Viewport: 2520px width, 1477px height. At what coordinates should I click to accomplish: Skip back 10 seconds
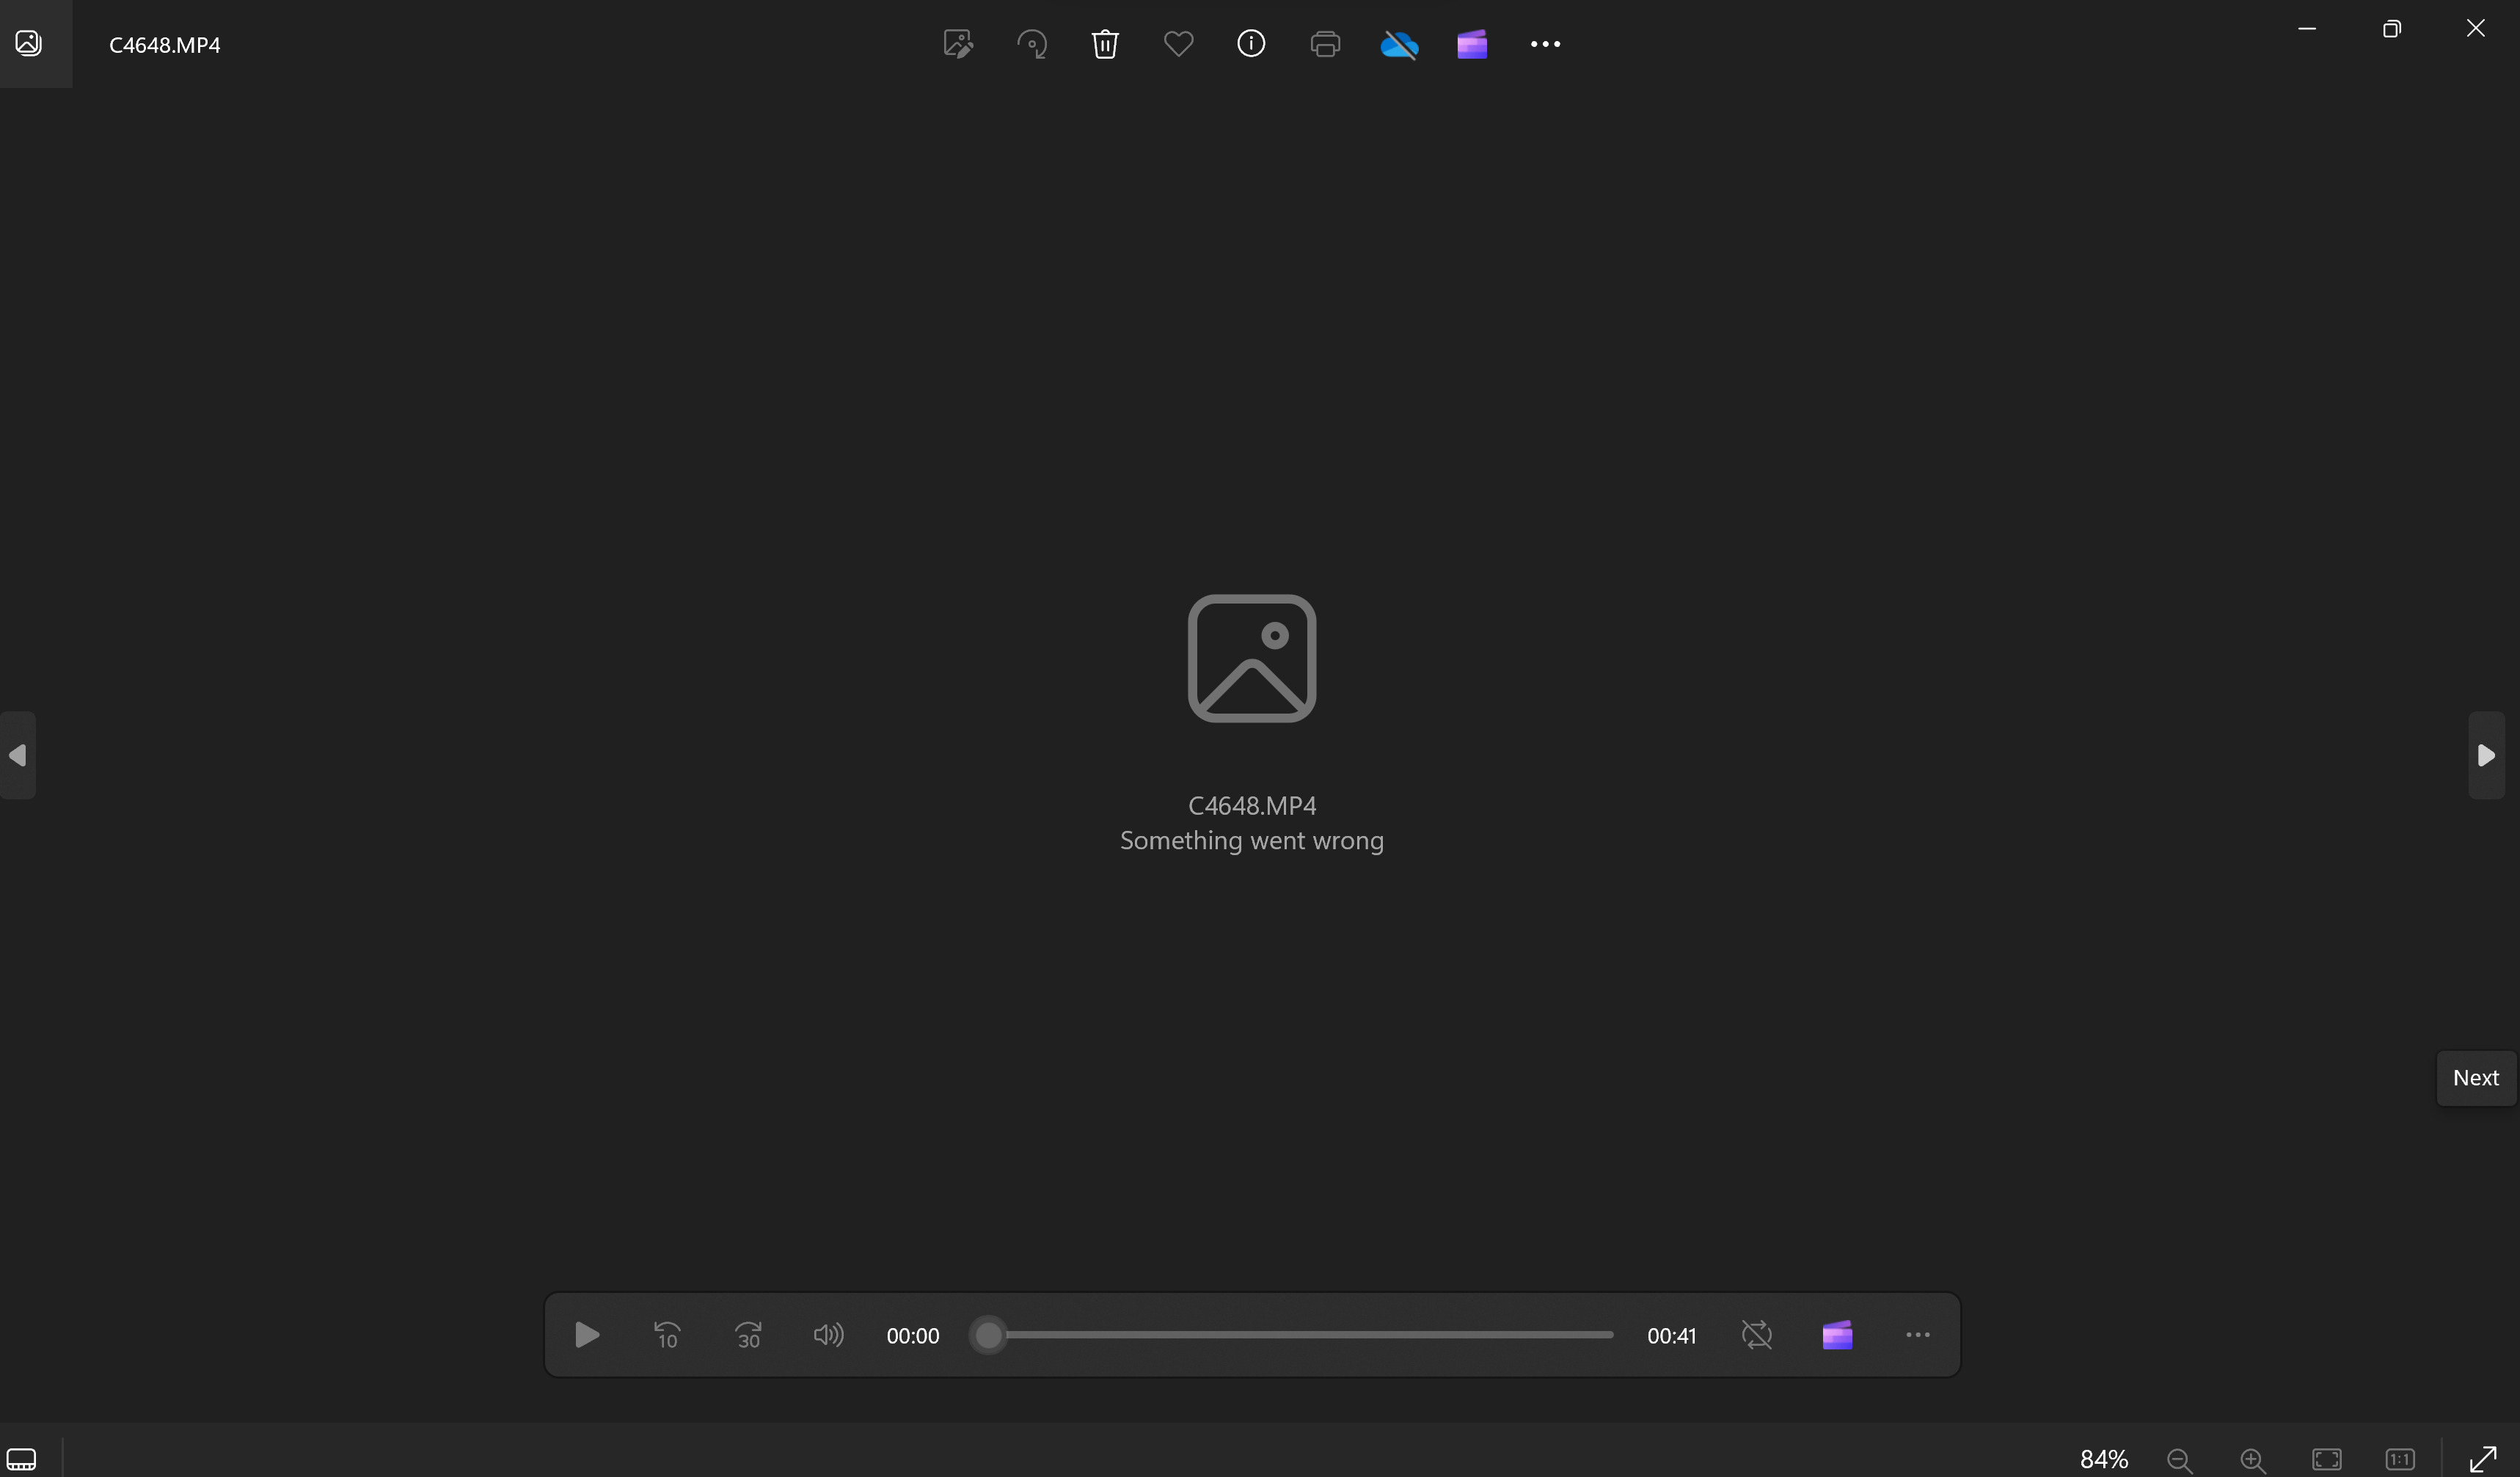pyautogui.click(x=667, y=1335)
